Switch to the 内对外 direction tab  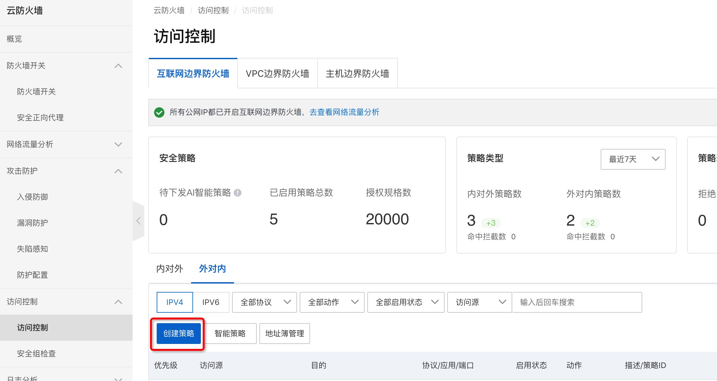(x=170, y=269)
